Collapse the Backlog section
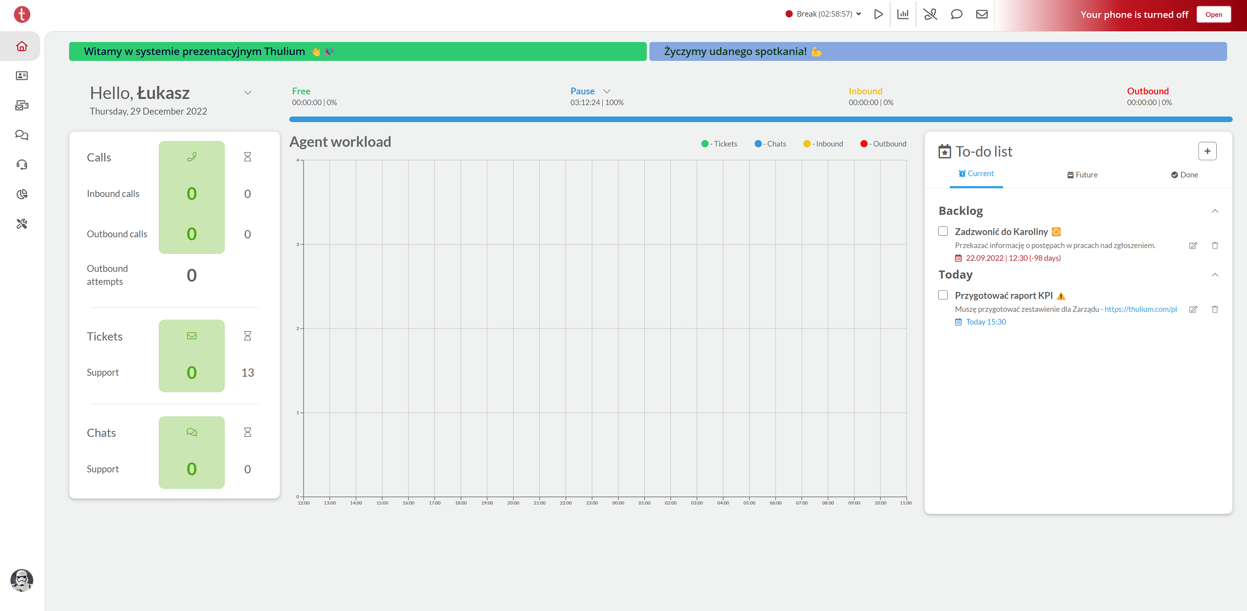Image resolution: width=1247 pixels, height=611 pixels. coord(1214,211)
